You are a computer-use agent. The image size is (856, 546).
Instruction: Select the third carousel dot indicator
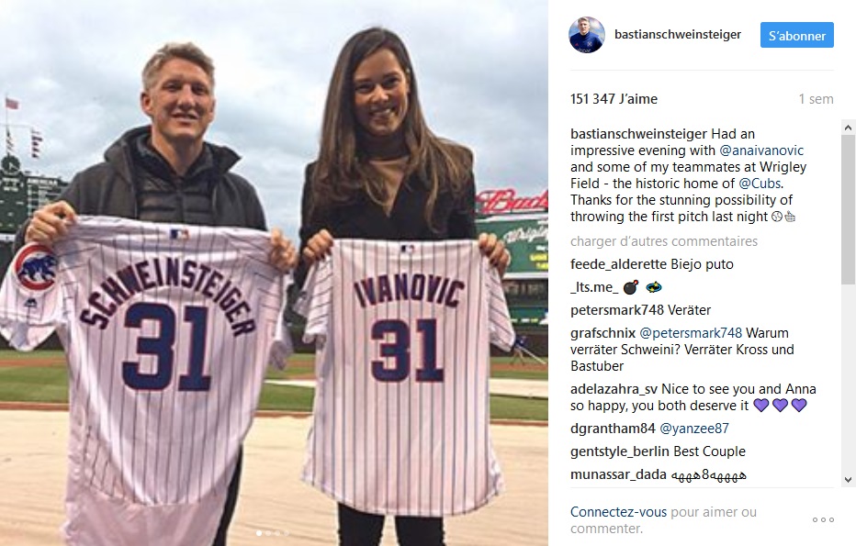tap(276, 533)
